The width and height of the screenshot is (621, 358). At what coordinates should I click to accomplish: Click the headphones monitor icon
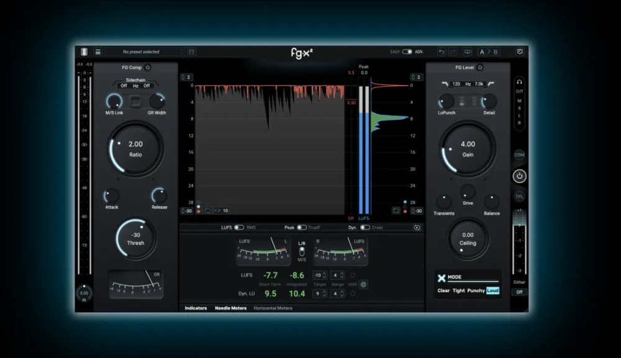519,82
